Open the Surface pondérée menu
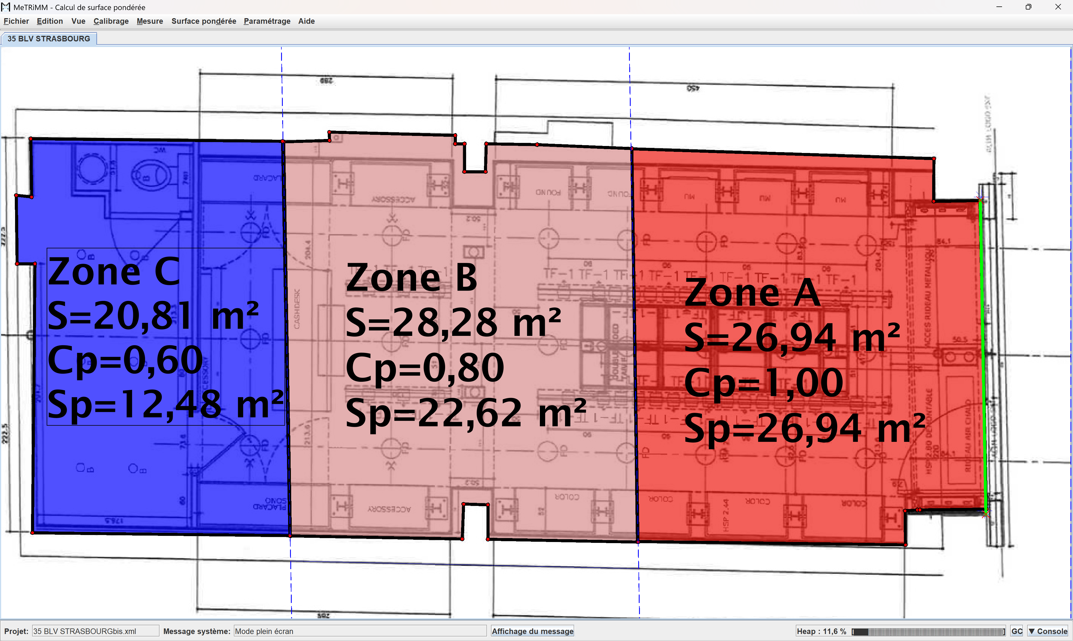Viewport: 1073px width, 641px height. tap(204, 21)
